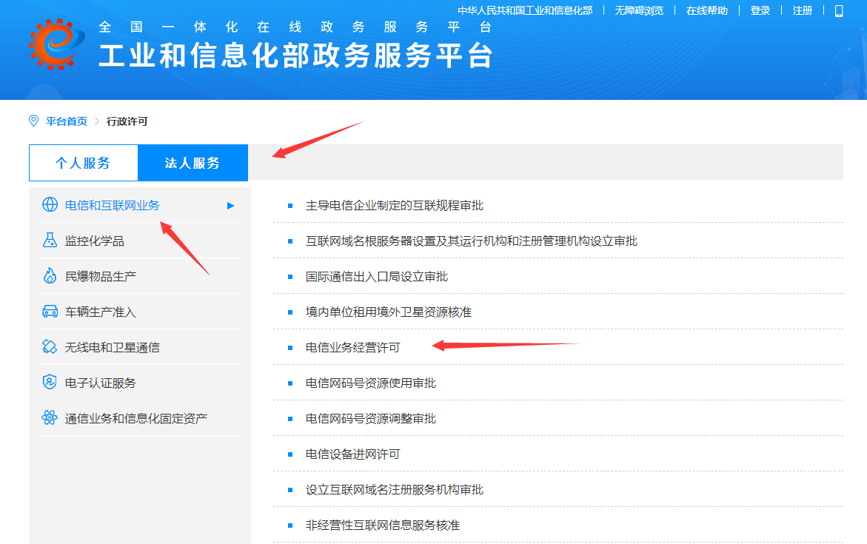867x544 pixels.
Task: Go to 平台首页 breadcrumb link
Action: (67, 121)
